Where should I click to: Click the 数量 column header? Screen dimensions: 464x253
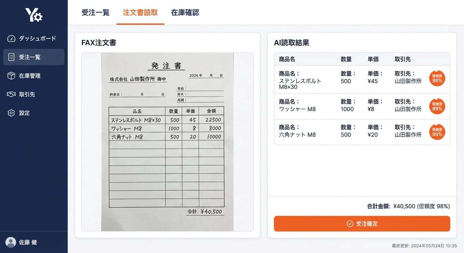[x=346, y=59]
